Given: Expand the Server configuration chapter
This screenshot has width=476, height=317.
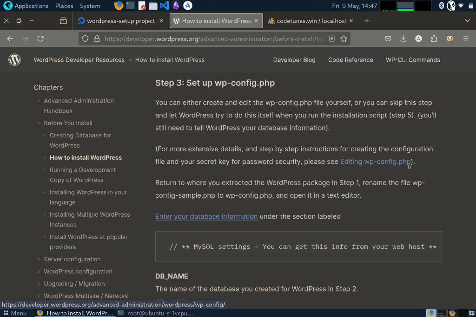Looking at the screenshot, I should tap(39, 259).
